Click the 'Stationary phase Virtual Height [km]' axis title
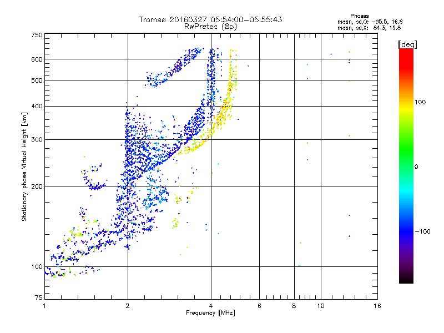The height and width of the screenshot is (333, 444). click(x=24, y=167)
